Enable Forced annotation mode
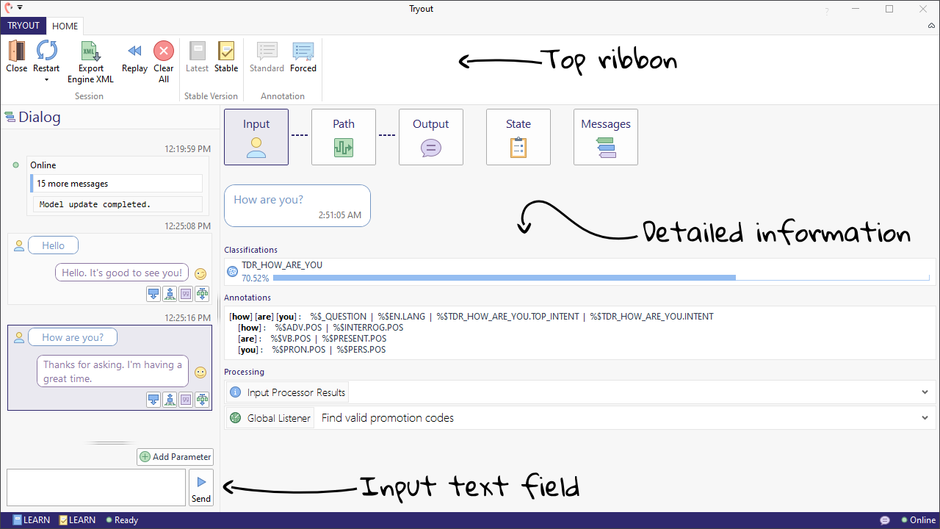The width and height of the screenshot is (940, 529). [x=303, y=57]
